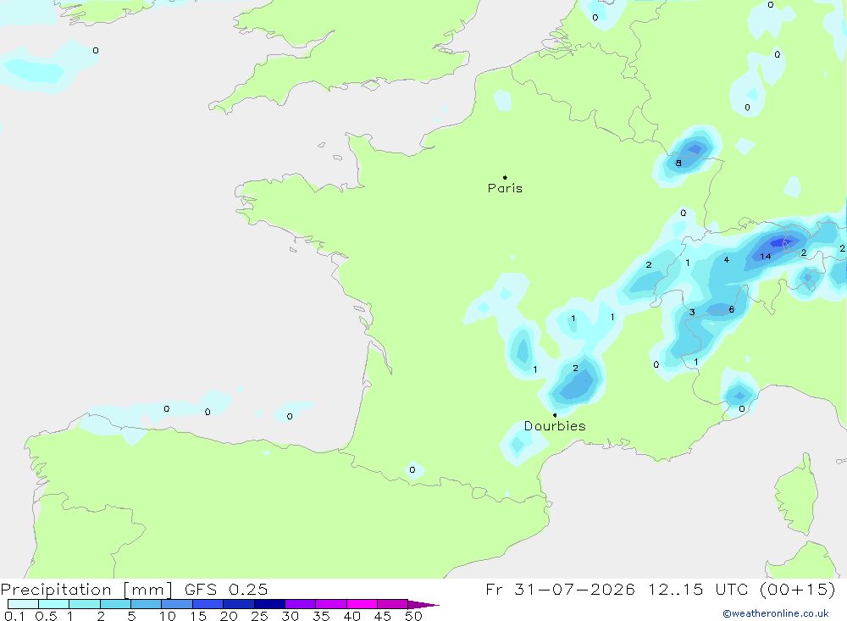Viewport: 847px width, 621px height.
Task: Pick the 25–30 mm dark navy swatch
Action: 269,604
